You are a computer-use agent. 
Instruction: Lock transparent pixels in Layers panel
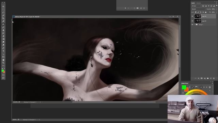pos(196,12)
